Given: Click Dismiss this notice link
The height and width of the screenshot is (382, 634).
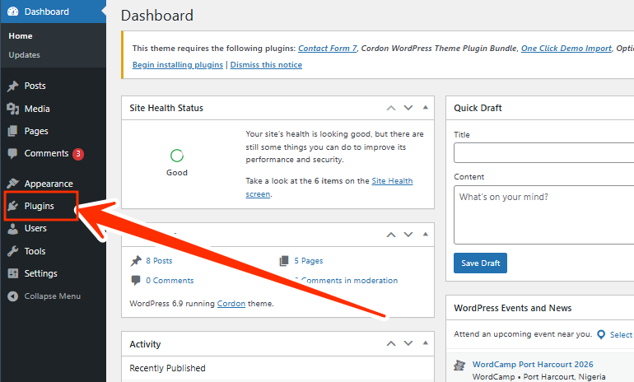Looking at the screenshot, I should [266, 65].
